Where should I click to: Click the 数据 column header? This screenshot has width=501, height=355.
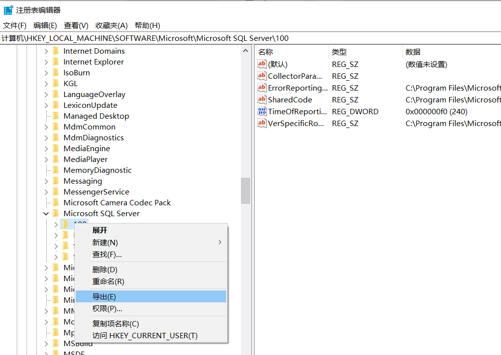451,52
